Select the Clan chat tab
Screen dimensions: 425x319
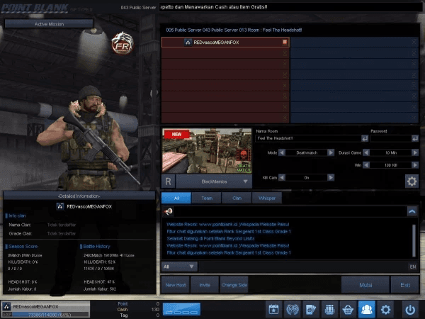tap(237, 198)
